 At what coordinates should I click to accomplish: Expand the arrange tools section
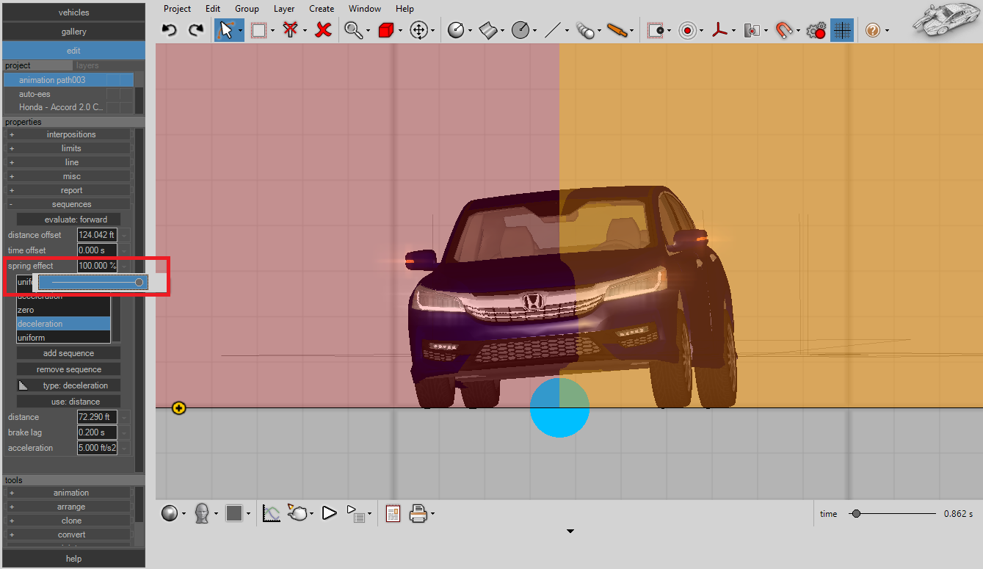coord(68,507)
